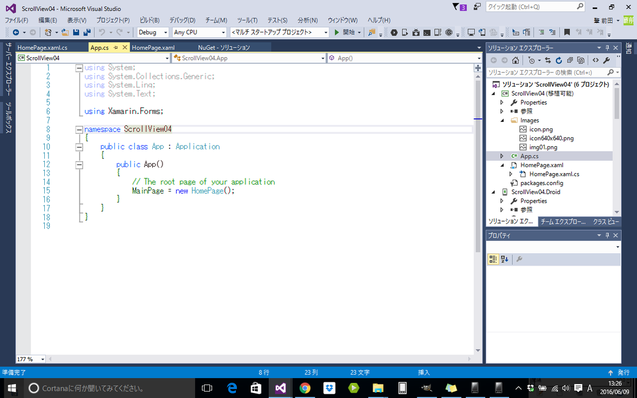Click Collapse All in Solution Explorer

coord(570,60)
